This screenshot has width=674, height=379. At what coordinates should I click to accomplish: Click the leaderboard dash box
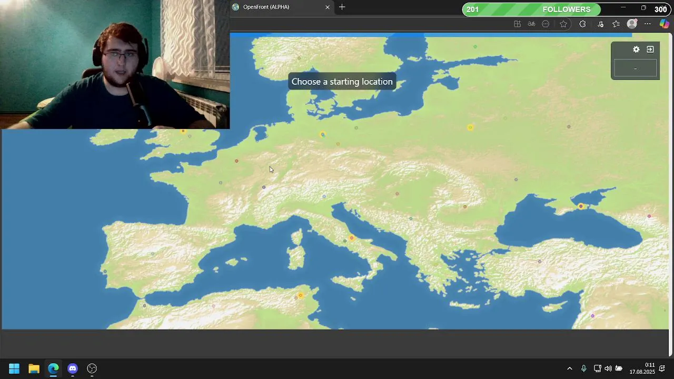pos(636,68)
